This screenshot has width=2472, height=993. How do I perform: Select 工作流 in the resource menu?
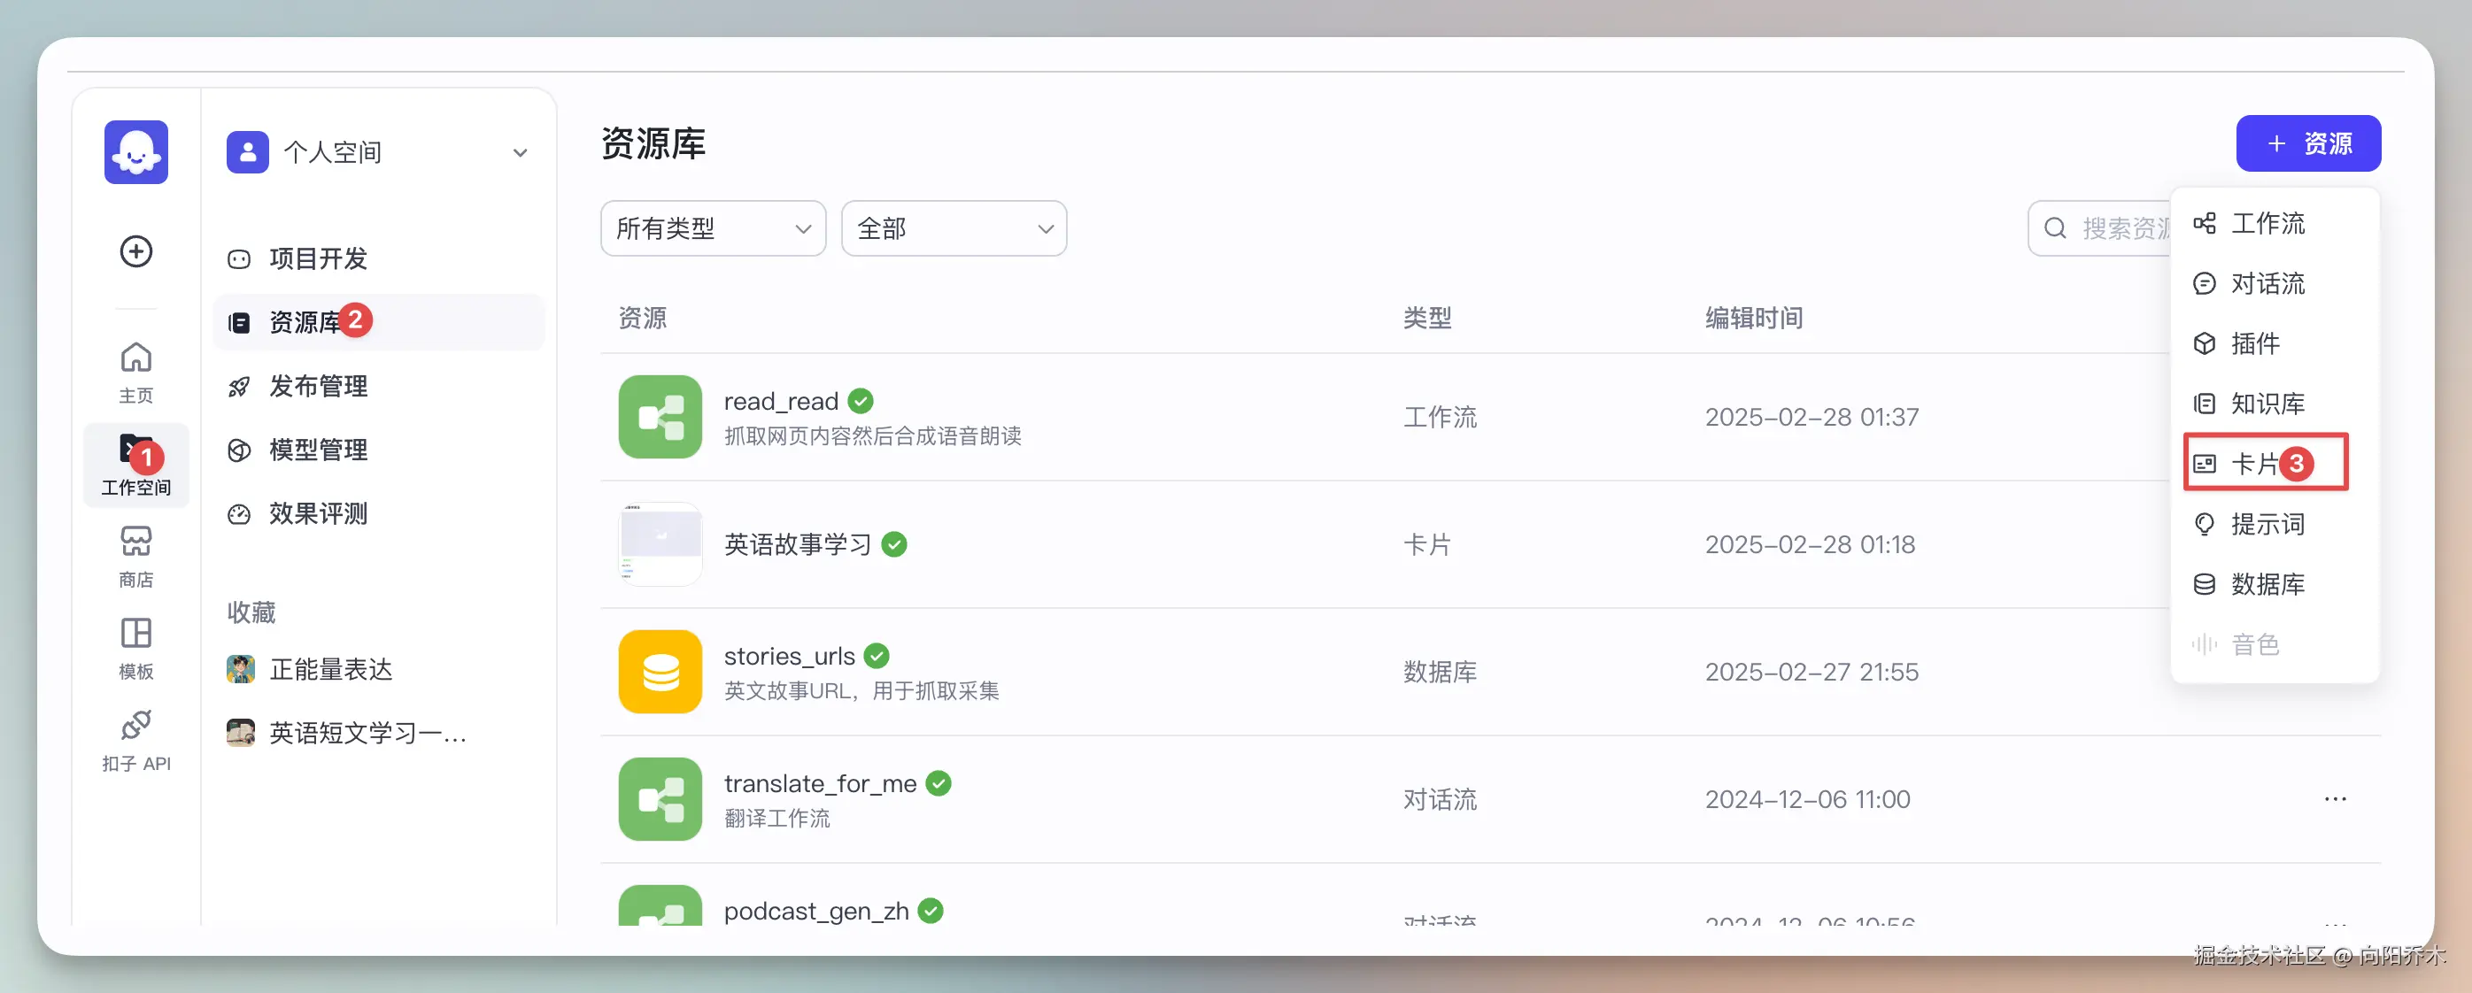[2266, 224]
